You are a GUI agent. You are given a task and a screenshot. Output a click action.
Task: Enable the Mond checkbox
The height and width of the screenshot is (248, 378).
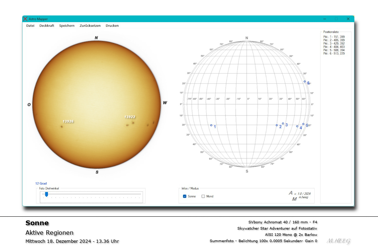point(203,196)
